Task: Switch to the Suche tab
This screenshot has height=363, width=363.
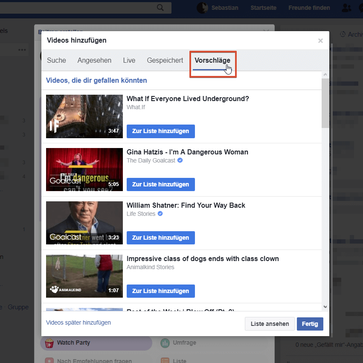Action: tap(56, 61)
